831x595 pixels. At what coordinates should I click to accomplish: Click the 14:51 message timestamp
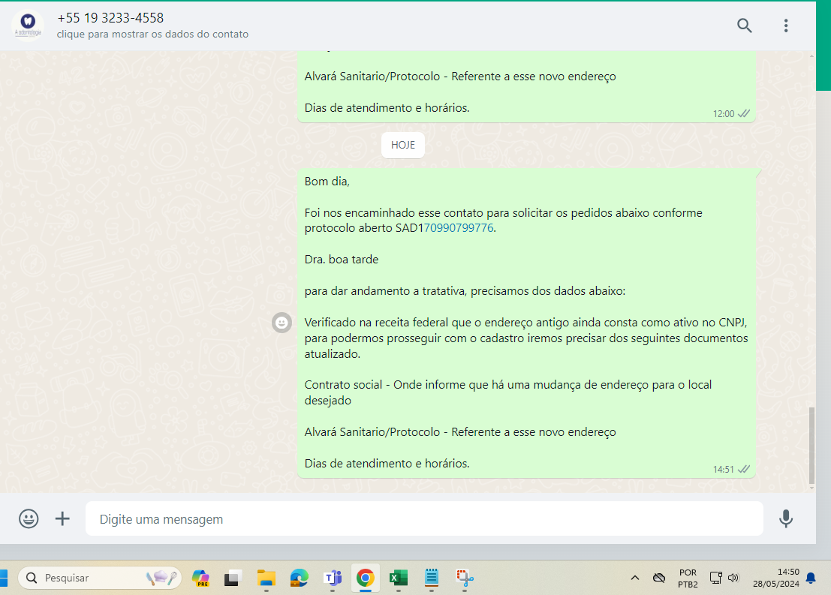(723, 470)
